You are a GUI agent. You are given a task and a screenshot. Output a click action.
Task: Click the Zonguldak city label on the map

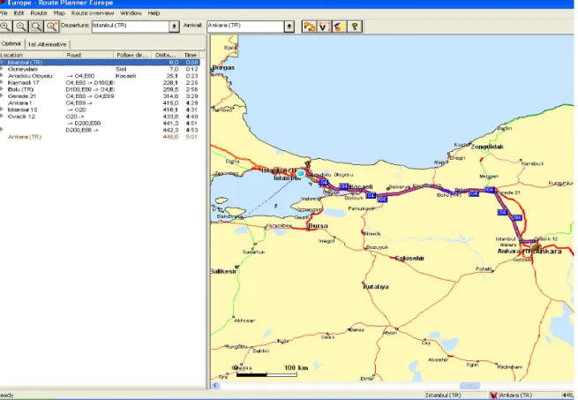[486, 147]
